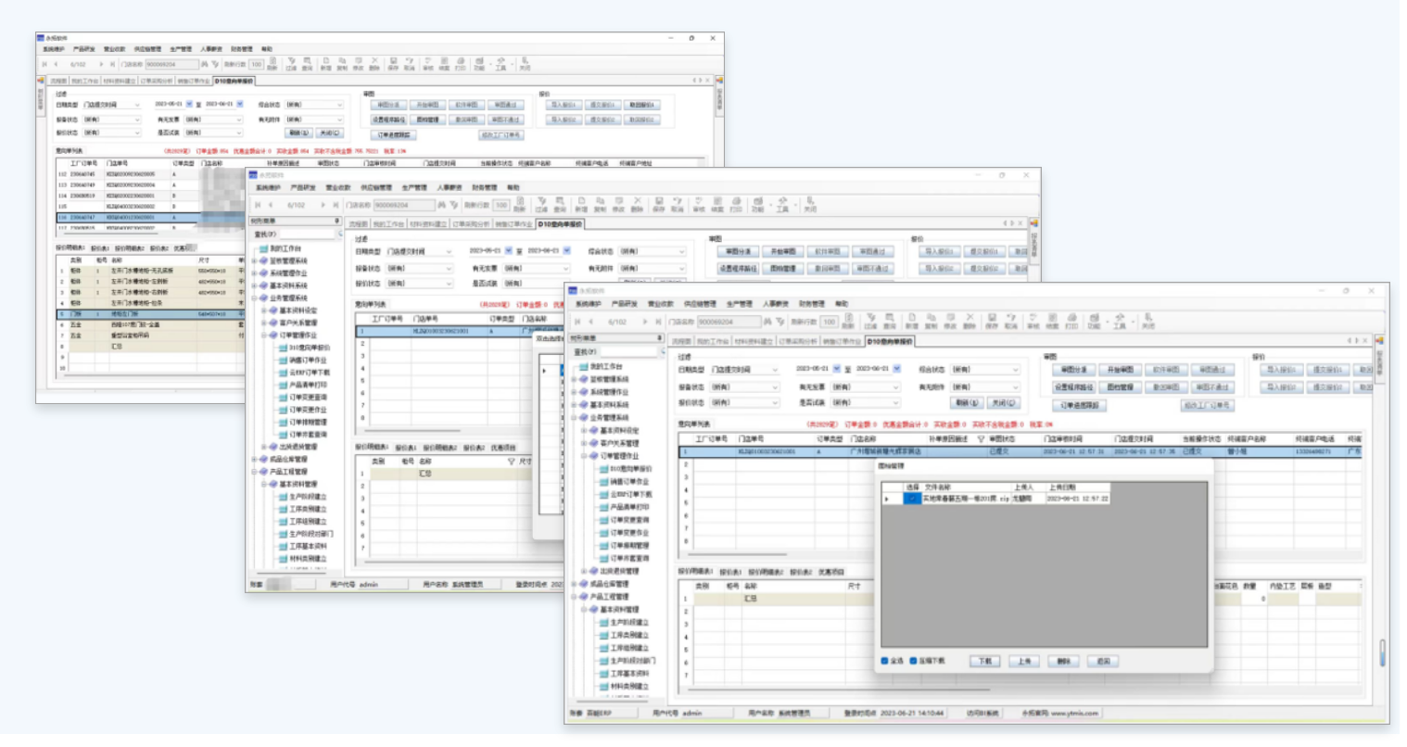Collapse 订单管理作业 tree node in front window
Viewport: 1407px width, 747px height.
[x=584, y=456]
